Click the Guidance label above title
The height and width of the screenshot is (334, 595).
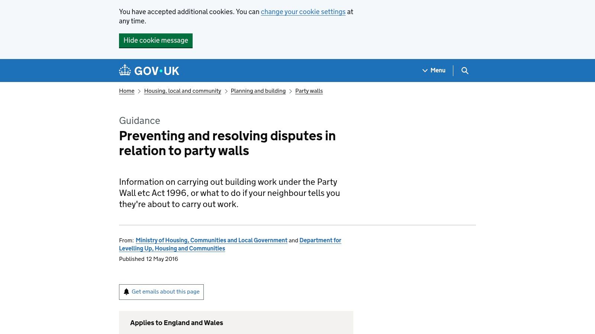click(x=139, y=121)
